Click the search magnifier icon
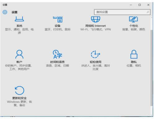Screen dimensions: 155x119 click(148, 12)
